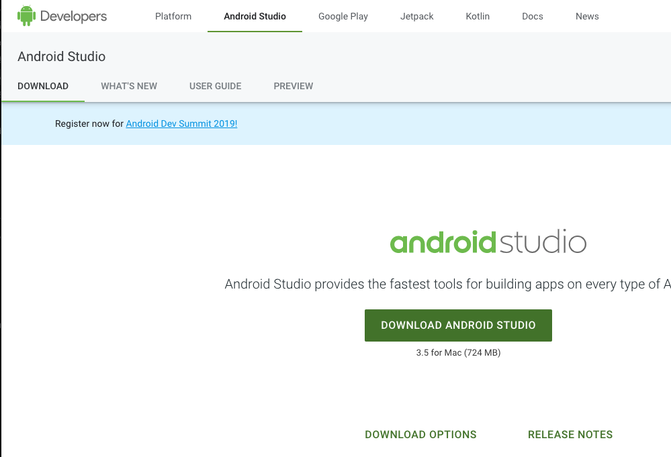Open the Platform nav tab
This screenshot has height=457, width=671.
tap(173, 16)
